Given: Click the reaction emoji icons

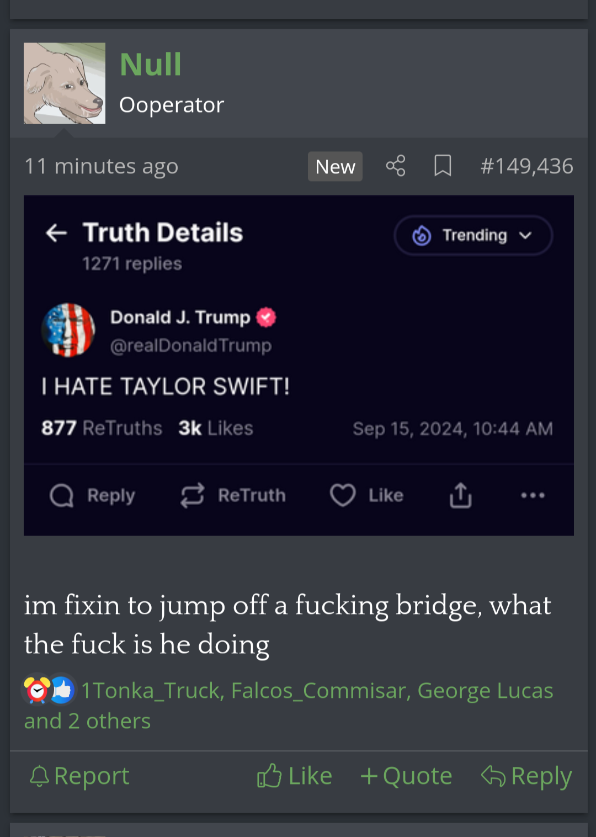Looking at the screenshot, I should (x=49, y=690).
